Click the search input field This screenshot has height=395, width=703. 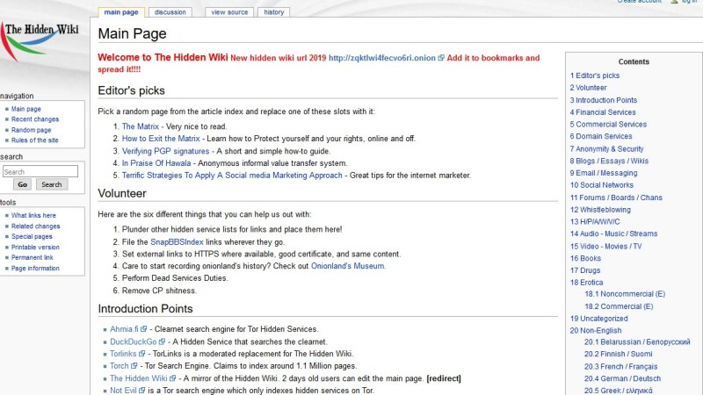click(x=40, y=172)
